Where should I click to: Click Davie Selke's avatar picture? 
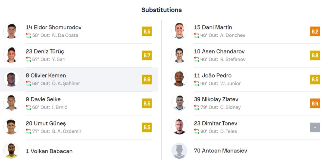coord(11,103)
